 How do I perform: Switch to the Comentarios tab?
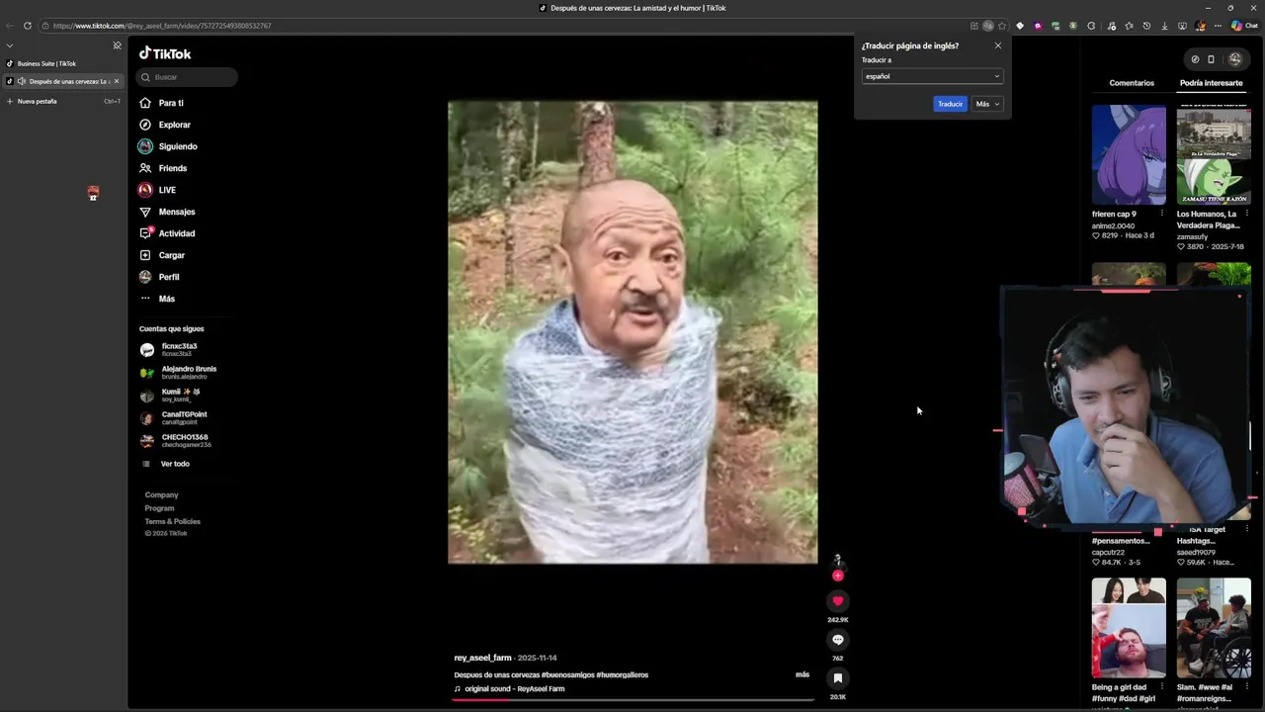click(1132, 83)
